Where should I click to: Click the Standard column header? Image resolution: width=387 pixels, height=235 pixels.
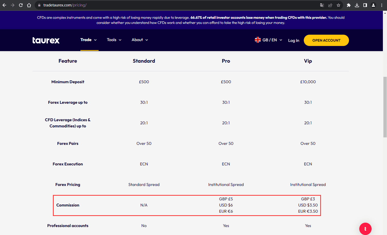[x=144, y=61]
